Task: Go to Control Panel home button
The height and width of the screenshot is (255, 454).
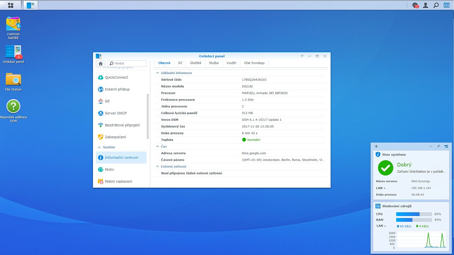Action: click(101, 63)
